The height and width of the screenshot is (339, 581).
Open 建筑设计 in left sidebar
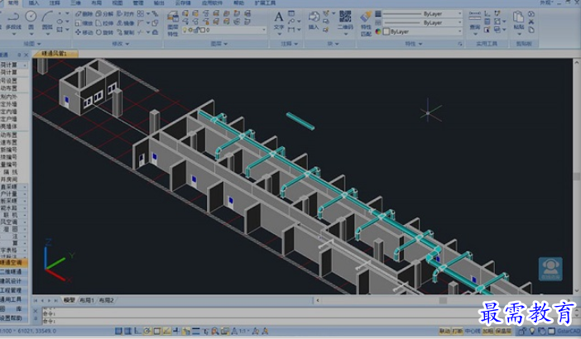pos(13,281)
